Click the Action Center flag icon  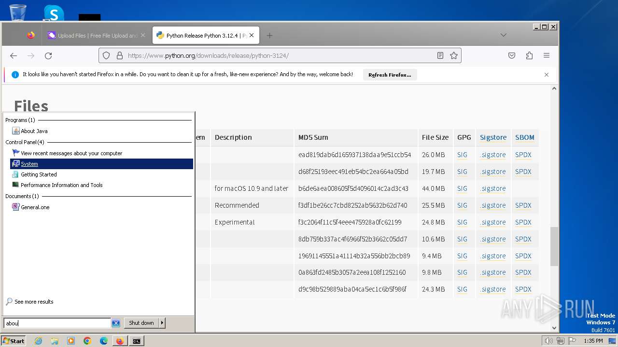(572, 341)
